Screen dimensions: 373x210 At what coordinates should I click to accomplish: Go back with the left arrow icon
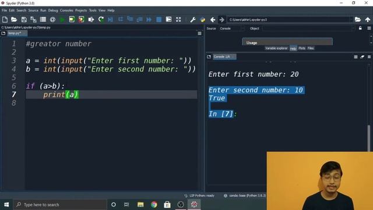click(213, 19)
